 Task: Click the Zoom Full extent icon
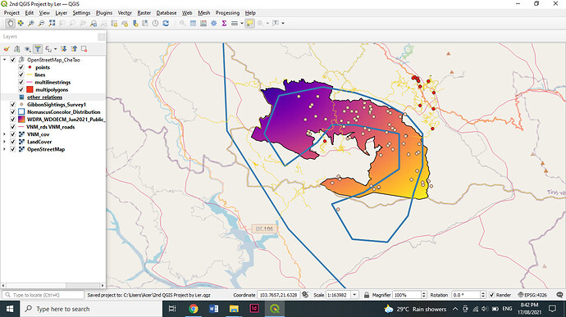click(x=52, y=24)
